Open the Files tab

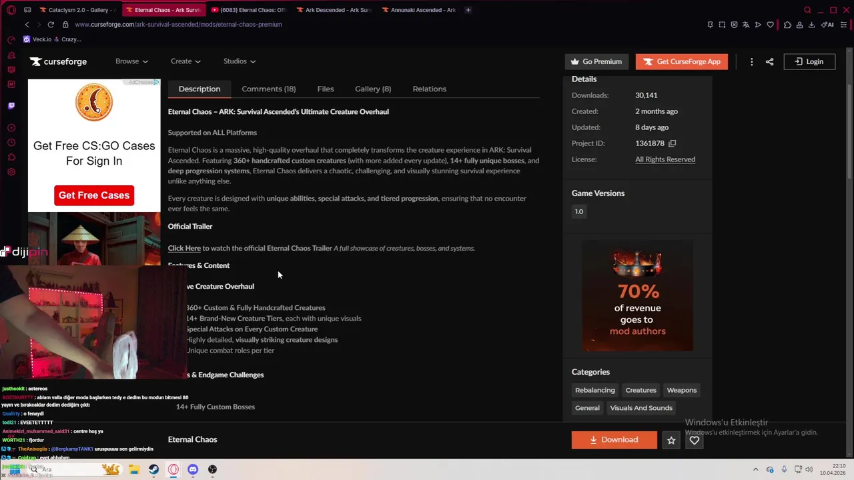(326, 89)
